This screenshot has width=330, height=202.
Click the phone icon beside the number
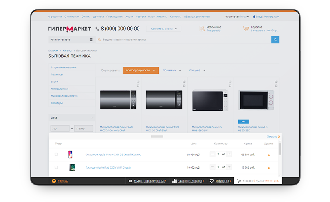(x=97, y=29)
